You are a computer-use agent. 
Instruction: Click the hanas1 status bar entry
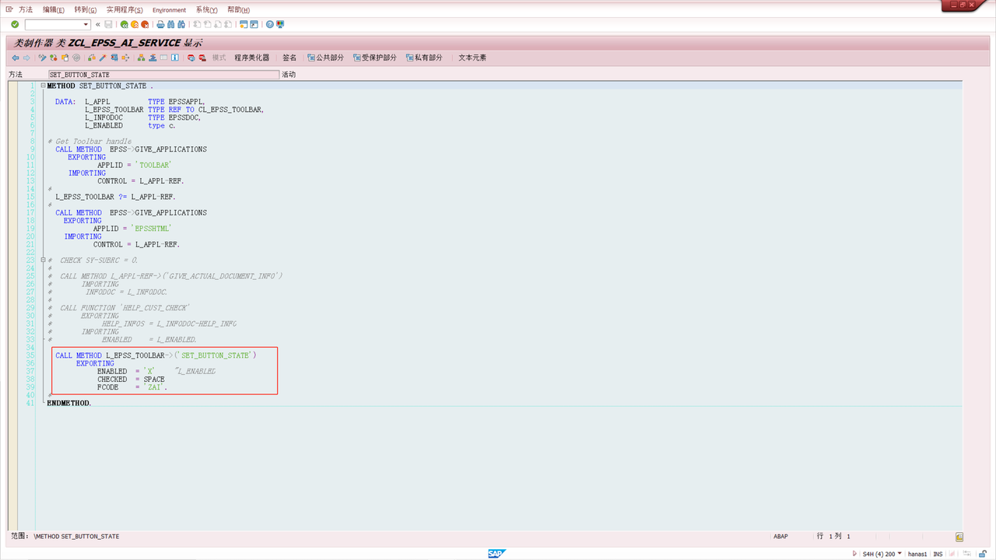(x=918, y=554)
